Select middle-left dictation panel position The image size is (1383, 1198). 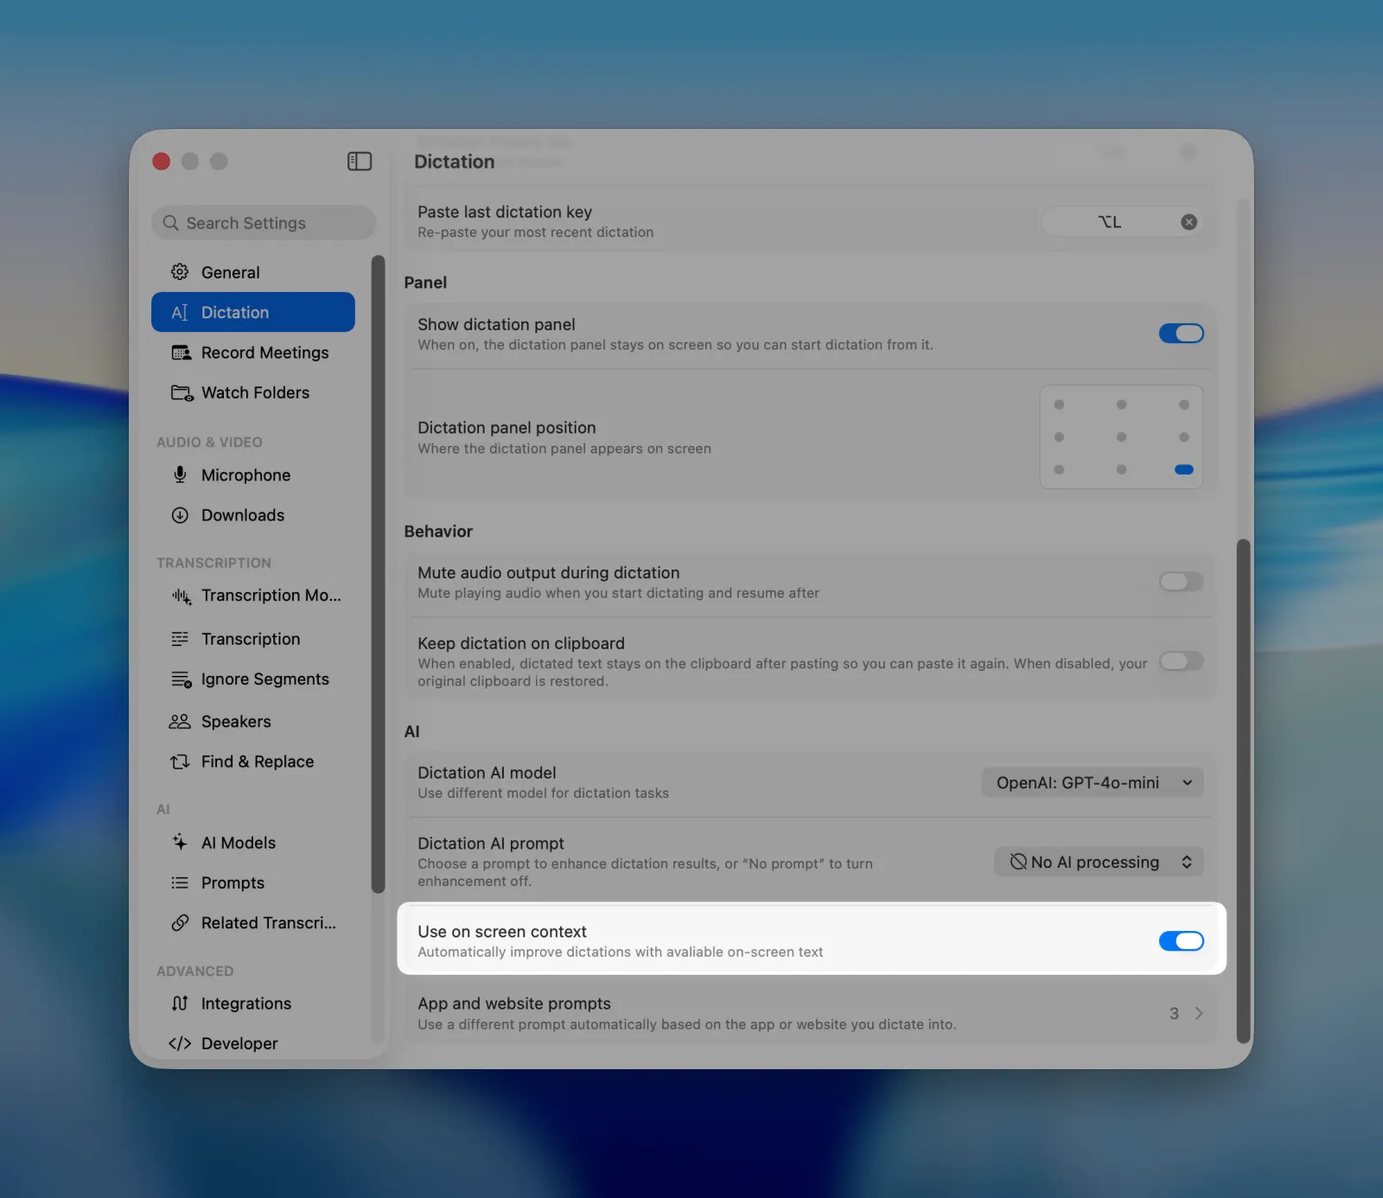click(1059, 437)
